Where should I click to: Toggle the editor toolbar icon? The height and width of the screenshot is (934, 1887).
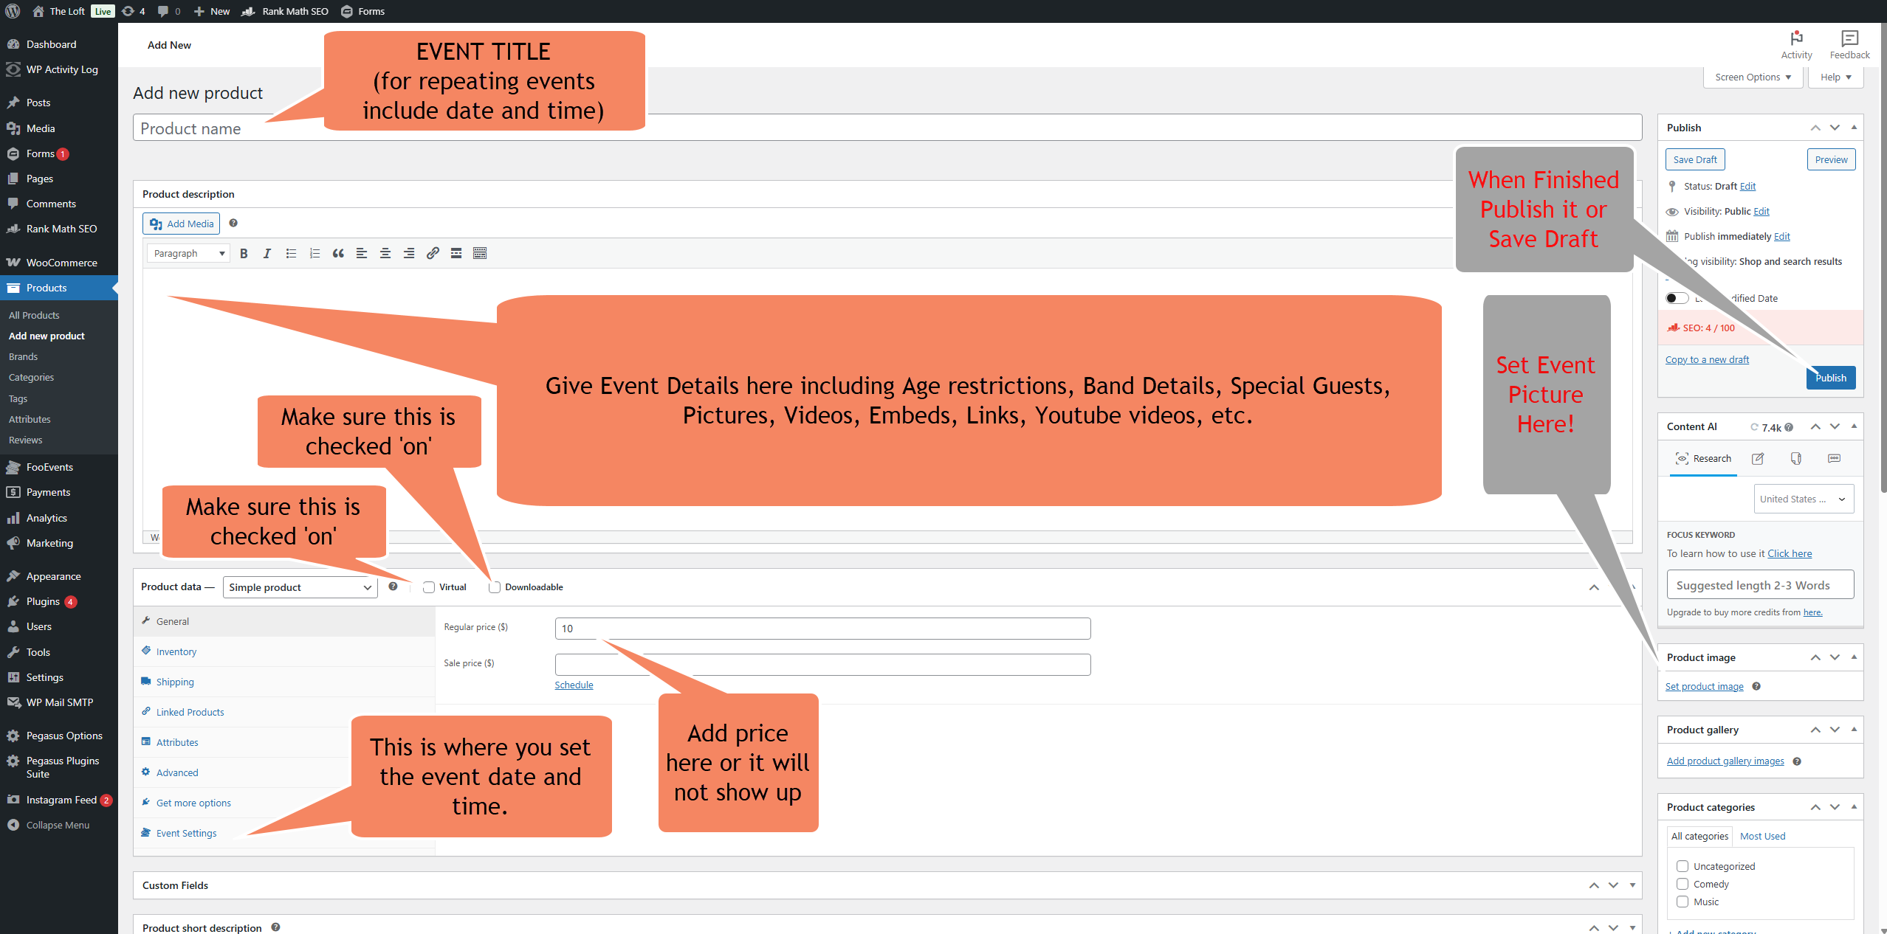pyautogui.click(x=480, y=253)
